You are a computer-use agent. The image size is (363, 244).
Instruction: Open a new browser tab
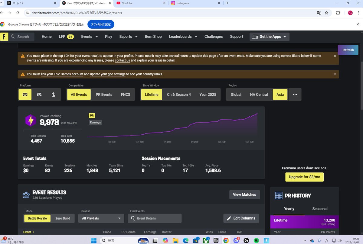pos(227,3)
